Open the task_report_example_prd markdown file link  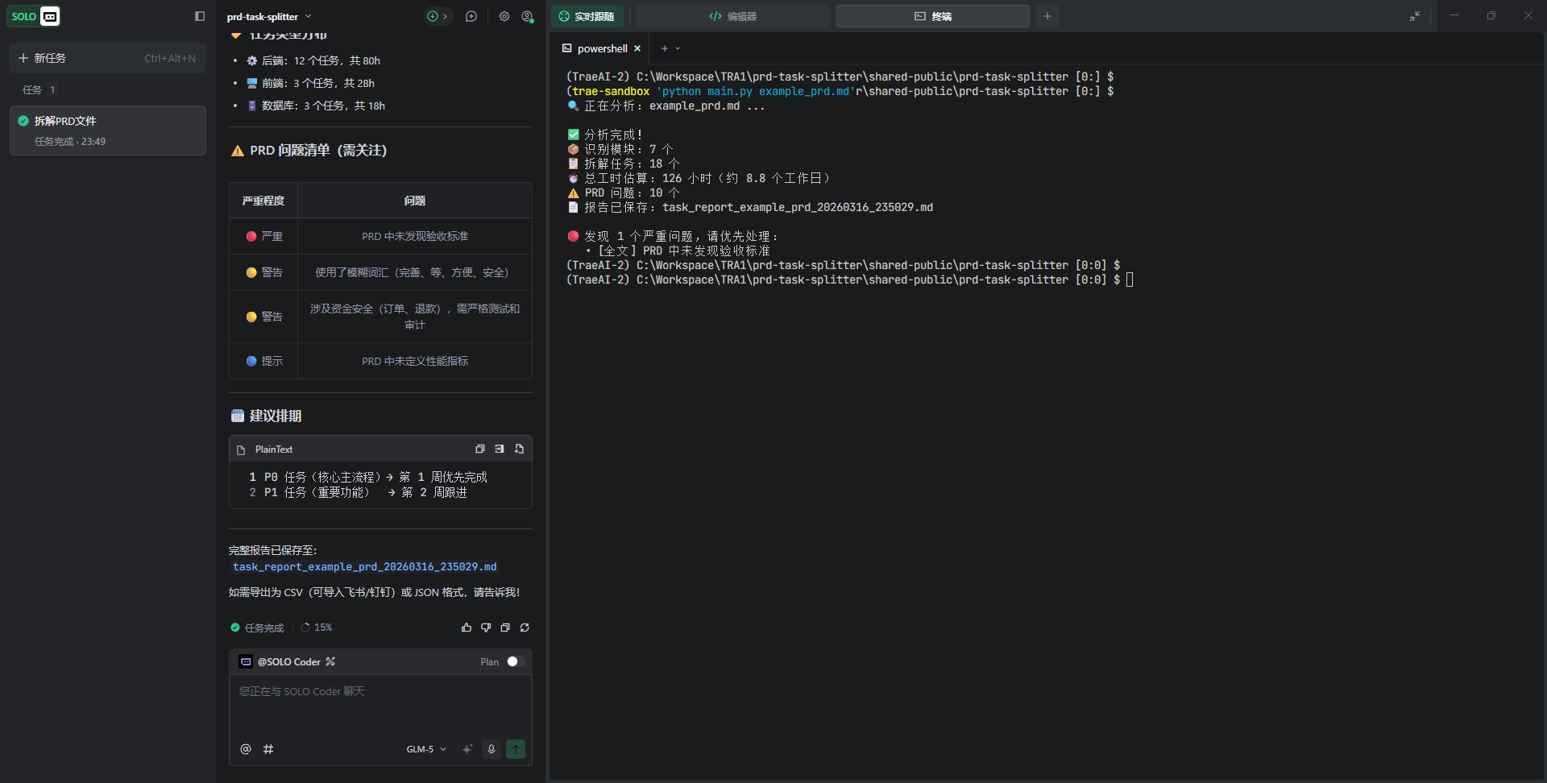pos(364,567)
